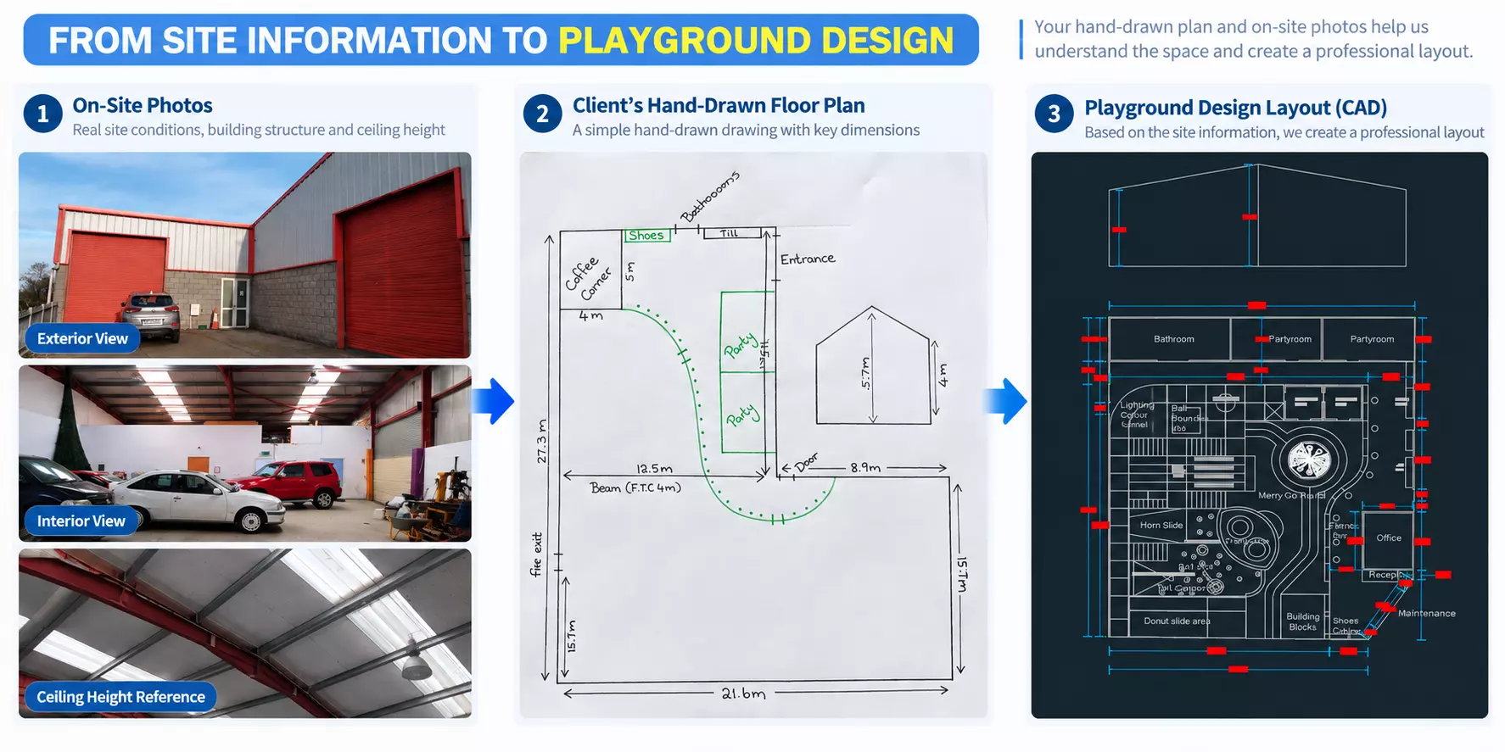This screenshot has width=1505, height=752.
Task: Click the "On-Site Photos" heading
Action: pyautogui.click(x=143, y=105)
